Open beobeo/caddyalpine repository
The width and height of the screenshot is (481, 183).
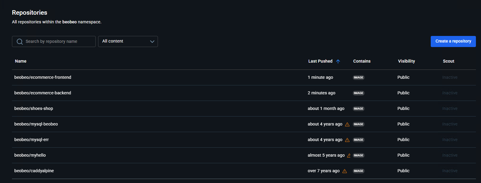point(34,171)
